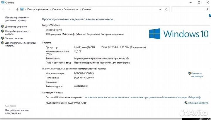
Task: Close the Система window
Action: click(x=208, y=3)
